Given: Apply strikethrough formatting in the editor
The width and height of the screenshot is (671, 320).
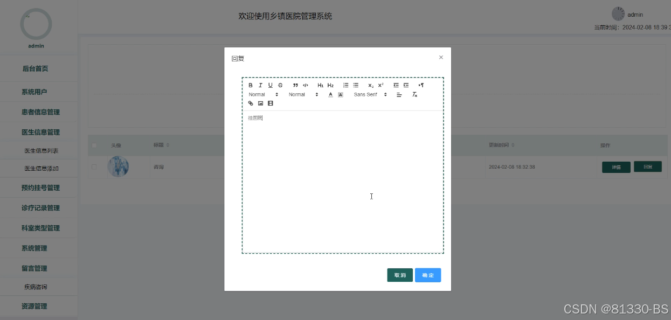Looking at the screenshot, I should 280,85.
